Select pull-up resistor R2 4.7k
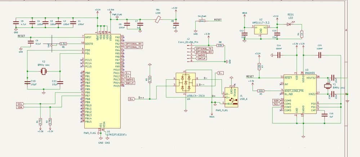360x157 pixels. (50, 122)
